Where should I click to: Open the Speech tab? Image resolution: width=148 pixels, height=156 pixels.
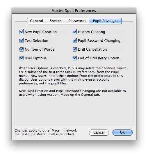click(56, 21)
